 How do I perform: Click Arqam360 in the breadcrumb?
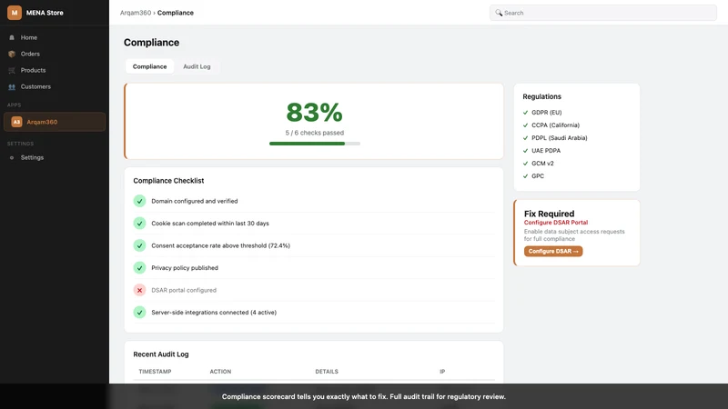(x=135, y=13)
